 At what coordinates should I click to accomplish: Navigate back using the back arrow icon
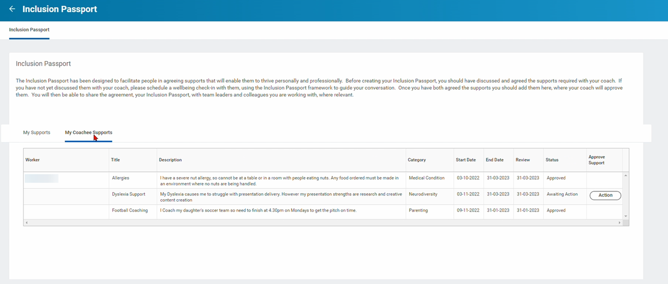click(12, 9)
